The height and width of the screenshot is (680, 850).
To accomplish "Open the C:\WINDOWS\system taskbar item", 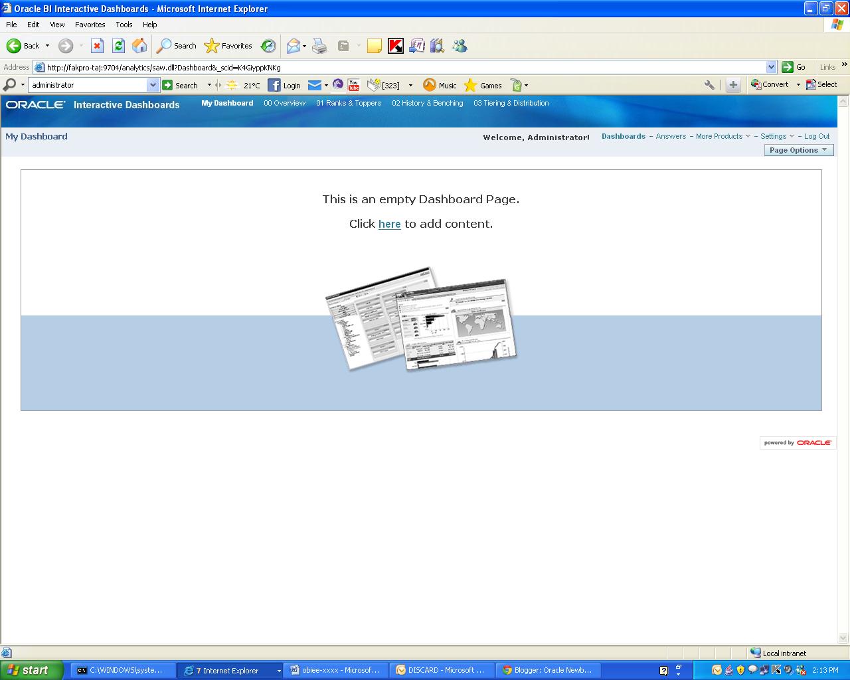I will tap(124, 670).
